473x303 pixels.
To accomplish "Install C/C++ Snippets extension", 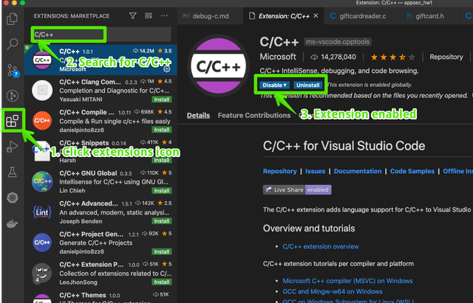I will [x=162, y=160].
